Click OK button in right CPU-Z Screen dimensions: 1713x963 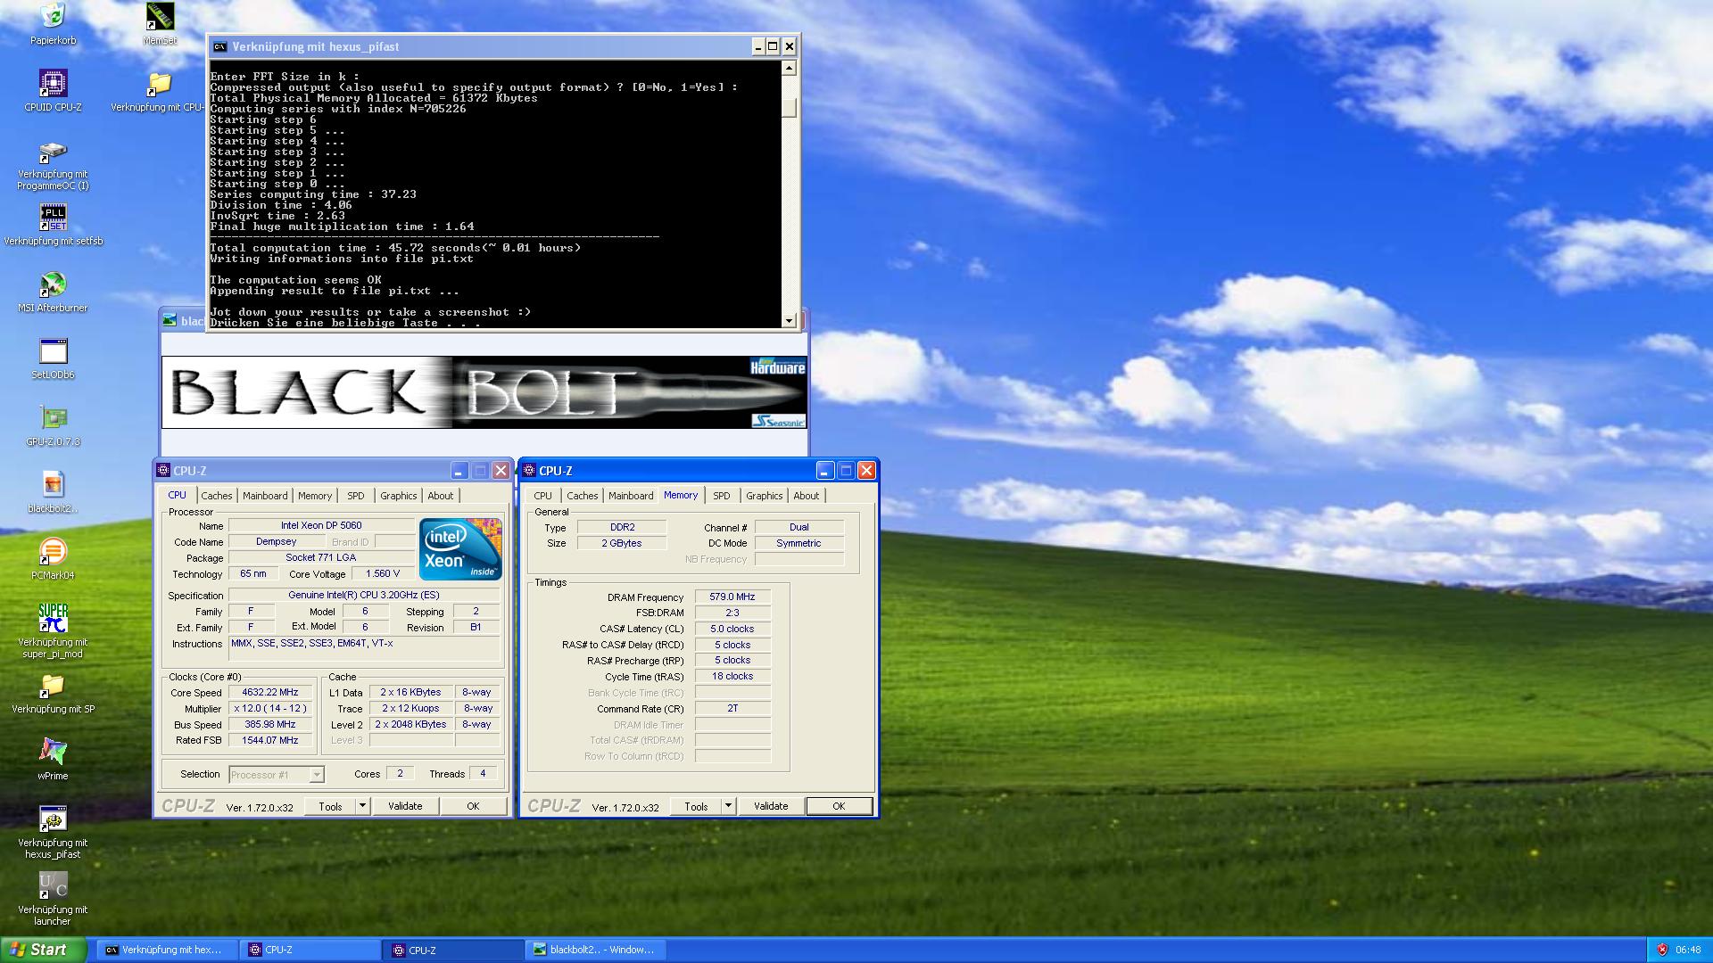[x=839, y=806]
